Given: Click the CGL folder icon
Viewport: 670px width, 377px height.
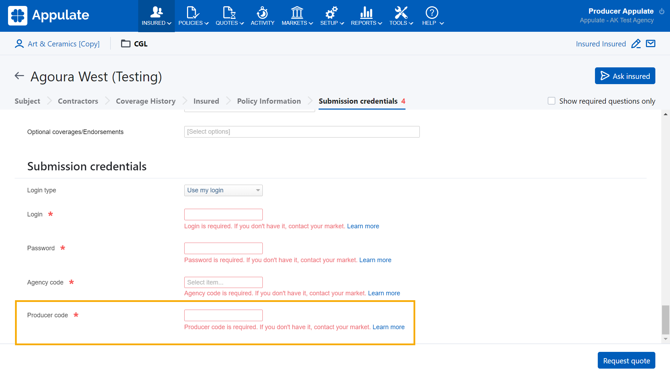Looking at the screenshot, I should tap(126, 44).
